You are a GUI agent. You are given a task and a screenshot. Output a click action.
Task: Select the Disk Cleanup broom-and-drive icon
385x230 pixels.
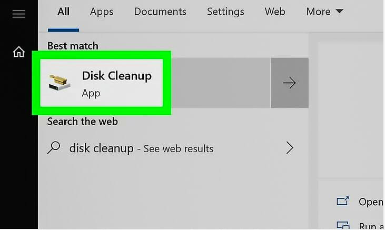[x=60, y=83]
